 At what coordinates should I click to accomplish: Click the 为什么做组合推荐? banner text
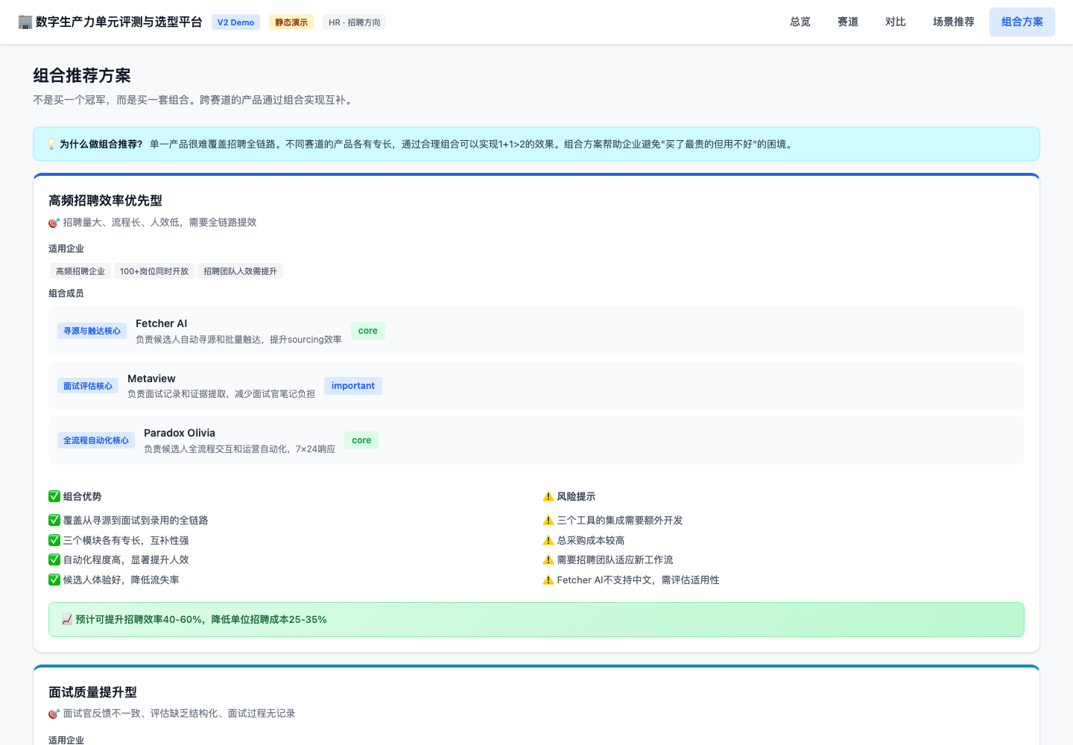pyautogui.click(x=101, y=144)
